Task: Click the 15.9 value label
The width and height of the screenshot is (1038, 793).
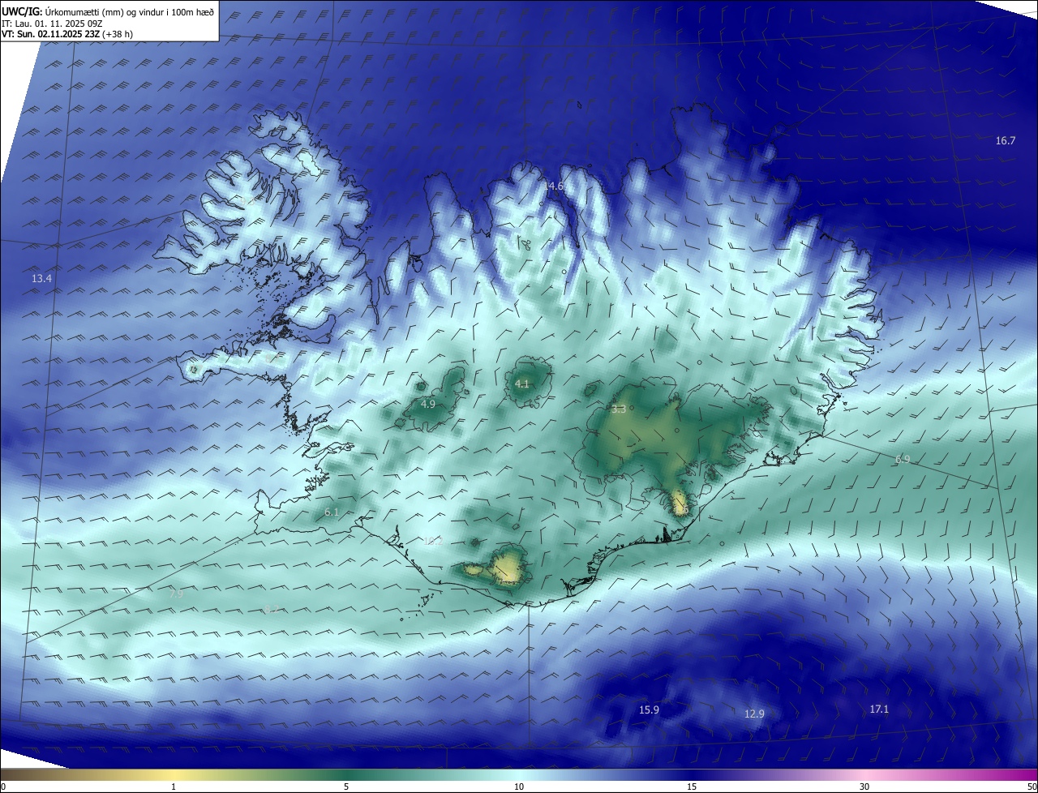Action: (x=649, y=710)
